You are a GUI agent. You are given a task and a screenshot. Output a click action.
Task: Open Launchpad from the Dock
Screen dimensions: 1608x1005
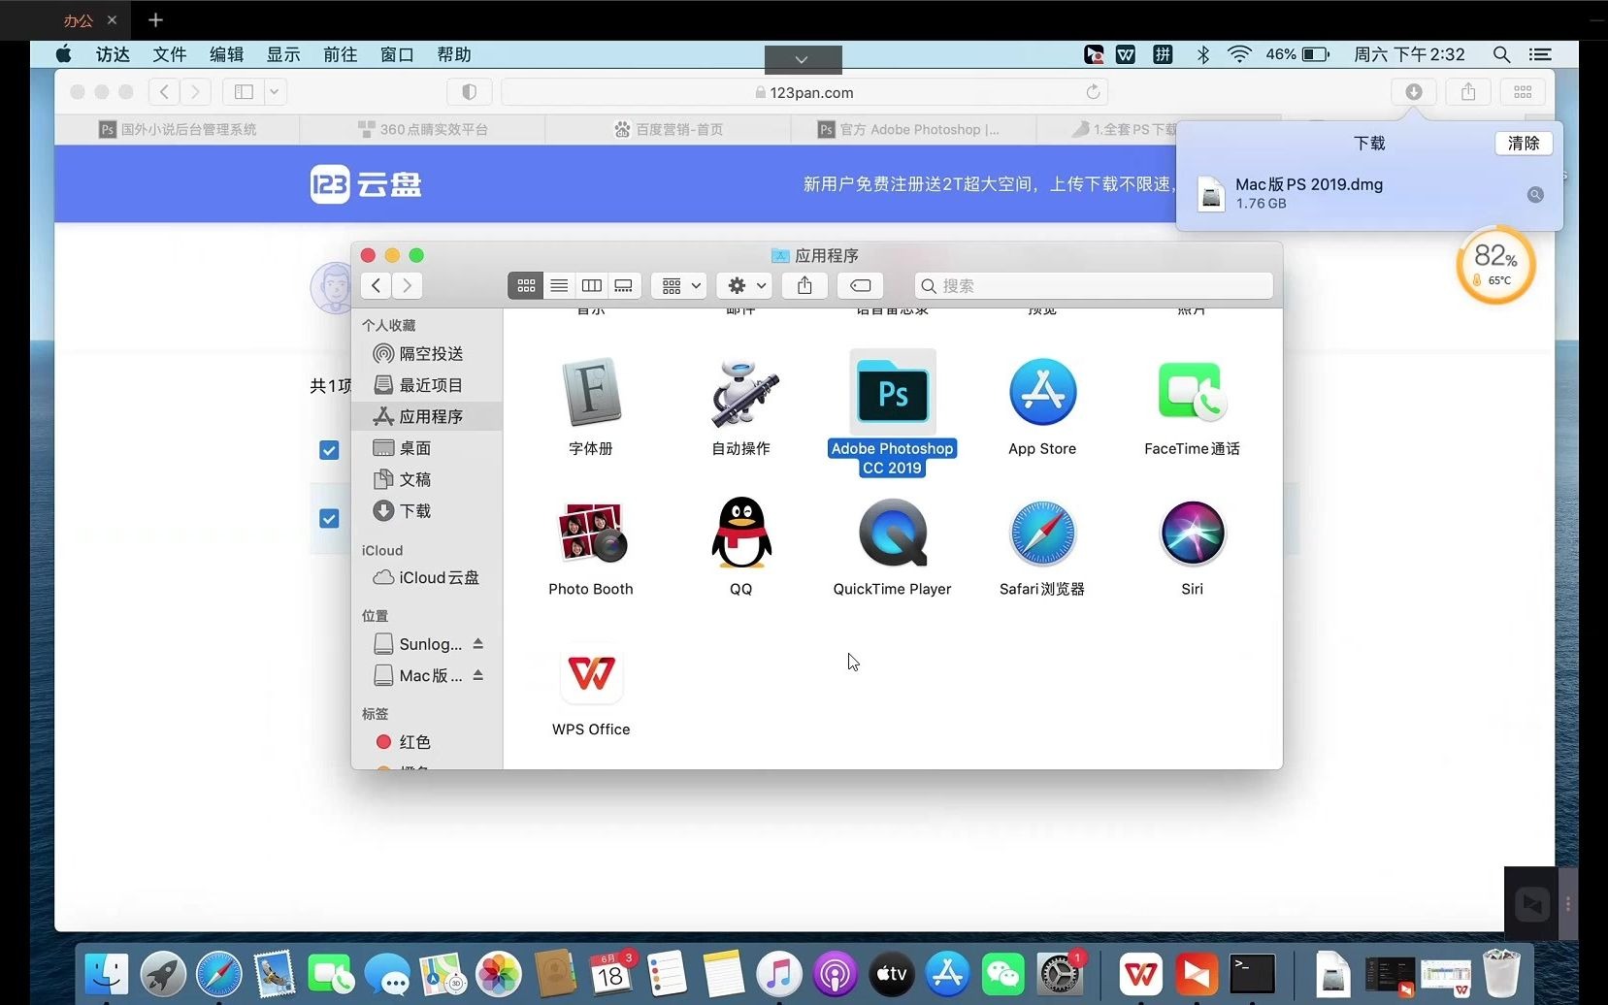pyautogui.click(x=163, y=973)
